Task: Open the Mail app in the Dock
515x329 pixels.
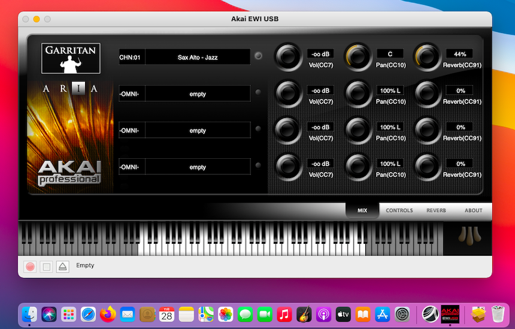Action: coord(128,314)
